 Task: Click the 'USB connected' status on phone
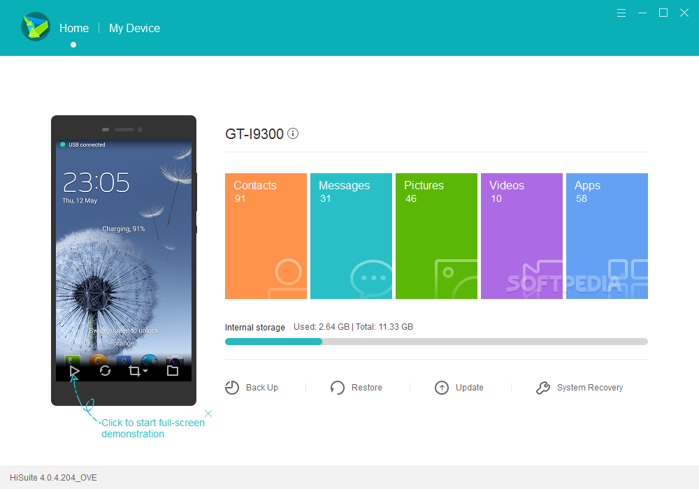pyautogui.click(x=87, y=145)
